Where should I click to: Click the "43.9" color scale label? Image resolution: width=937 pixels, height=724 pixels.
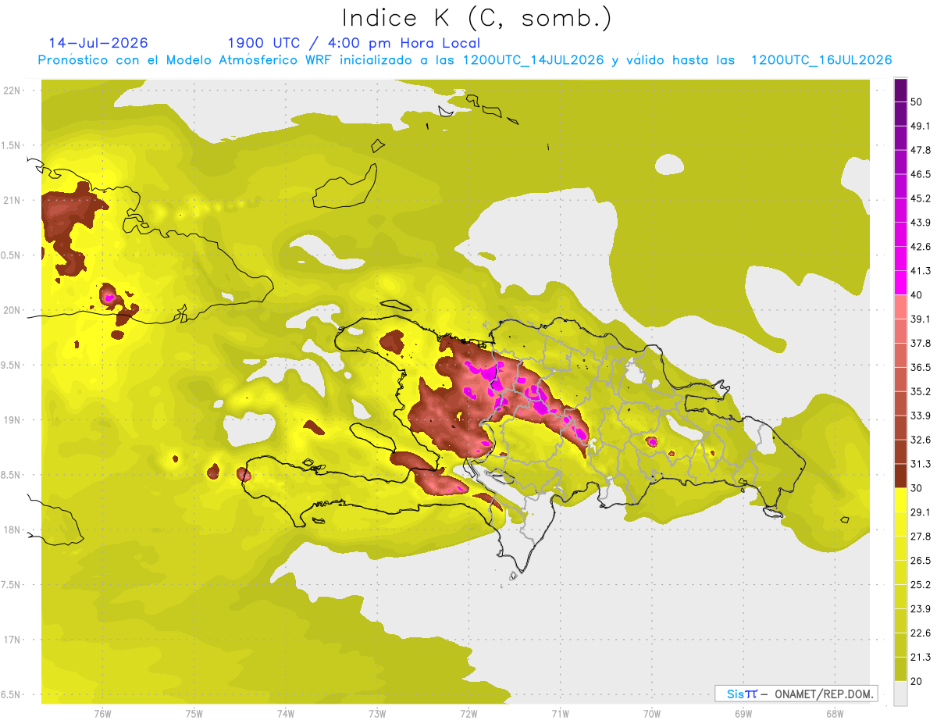tap(921, 223)
